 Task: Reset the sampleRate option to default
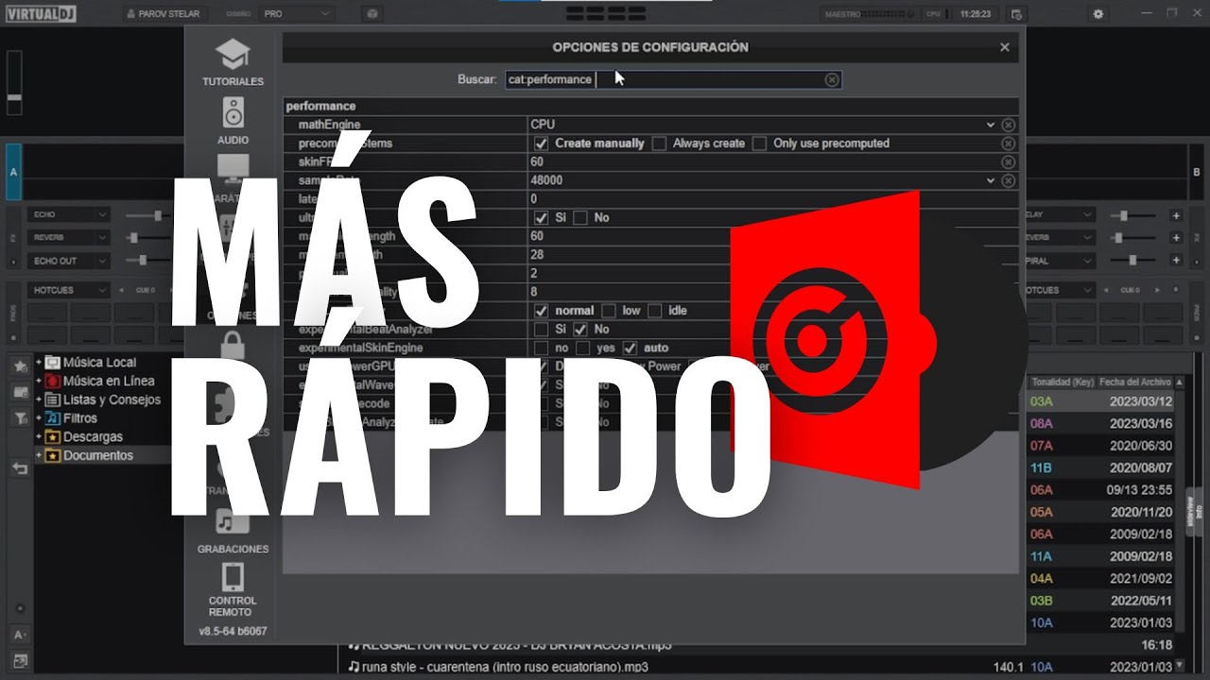tap(1009, 180)
